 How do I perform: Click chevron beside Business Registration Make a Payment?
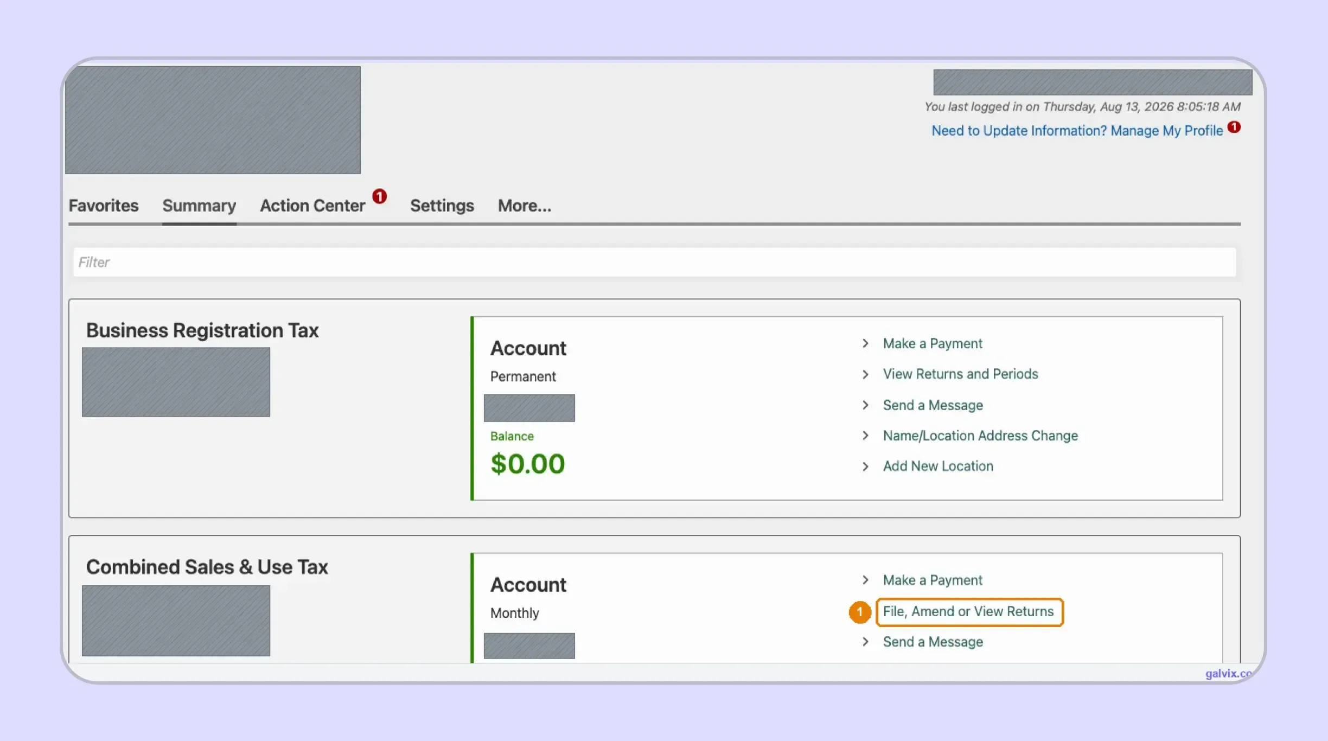865,343
